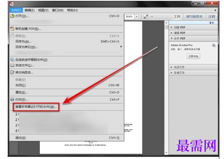Switch to the 填写和签名 pane tab
Screen dimensions: 224x159
click(194, 17)
